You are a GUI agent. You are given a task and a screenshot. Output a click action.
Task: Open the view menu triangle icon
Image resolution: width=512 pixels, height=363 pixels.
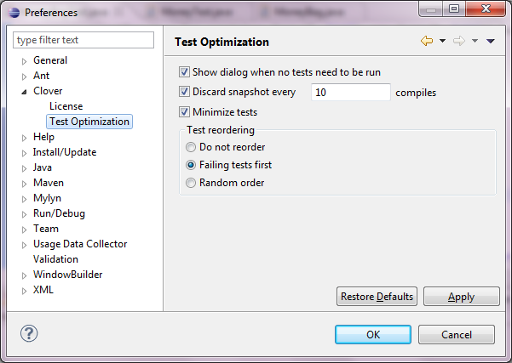[491, 42]
